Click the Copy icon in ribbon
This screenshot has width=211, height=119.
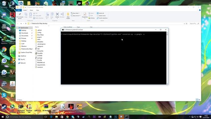[x=26, y=15]
